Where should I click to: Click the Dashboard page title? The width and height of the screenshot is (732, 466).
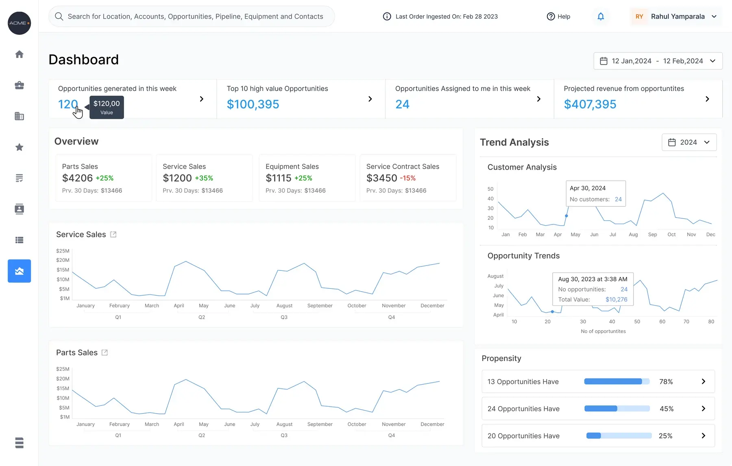click(x=84, y=60)
